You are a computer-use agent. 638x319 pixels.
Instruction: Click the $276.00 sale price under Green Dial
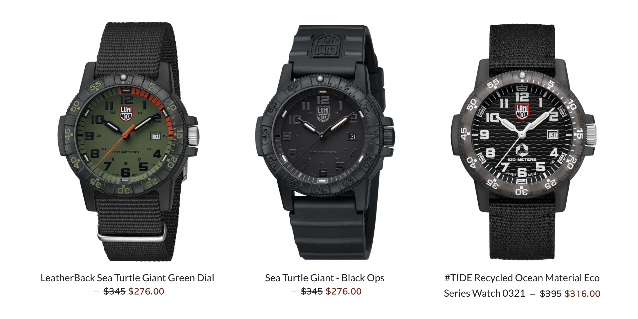146,291
